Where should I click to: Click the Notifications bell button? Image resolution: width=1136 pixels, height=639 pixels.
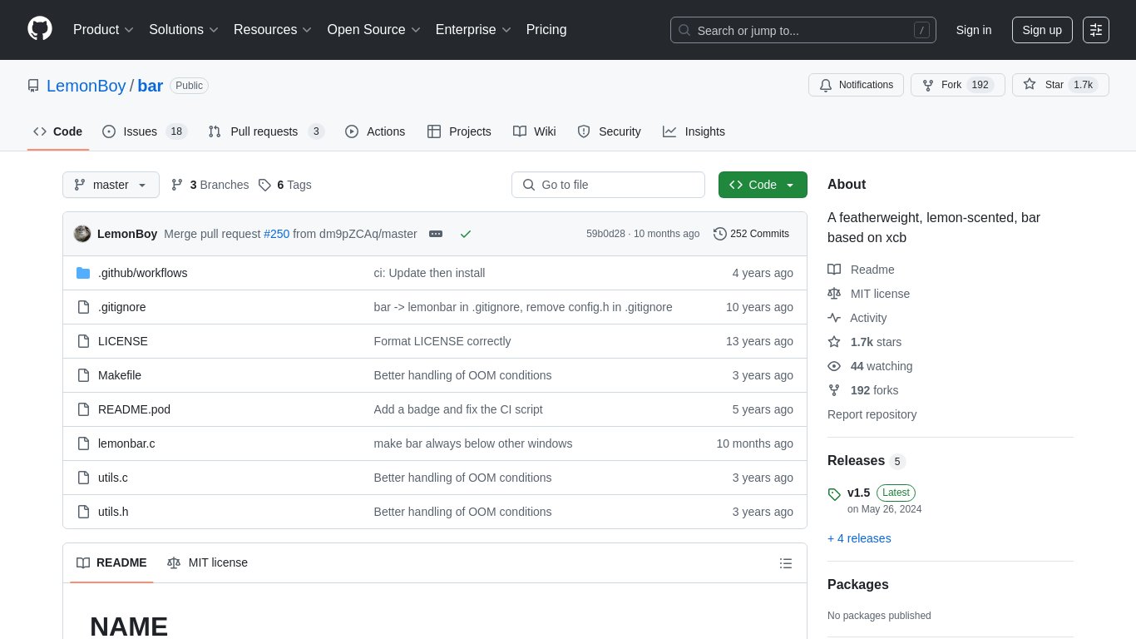click(x=856, y=85)
